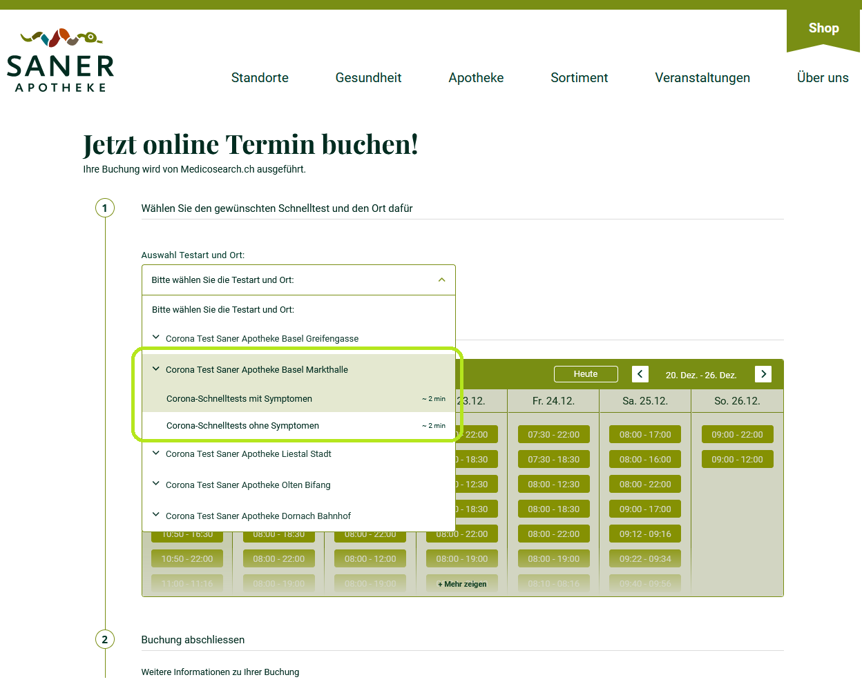Click '+ Mehr zeigen' link

tap(462, 584)
